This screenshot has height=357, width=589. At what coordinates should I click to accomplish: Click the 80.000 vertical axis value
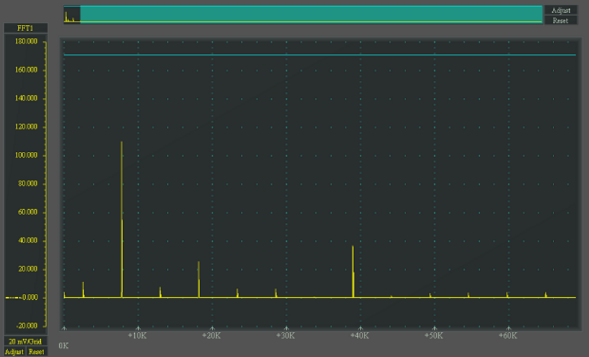coord(28,183)
